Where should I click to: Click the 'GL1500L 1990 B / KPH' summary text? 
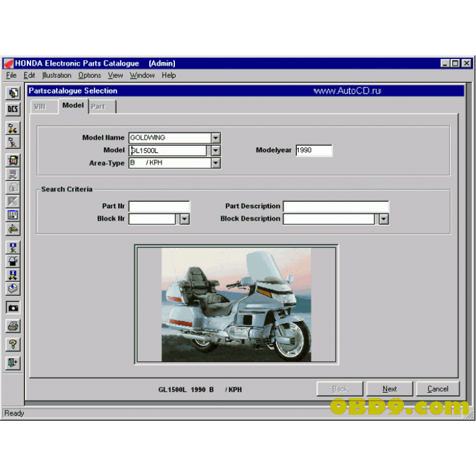tap(200, 390)
